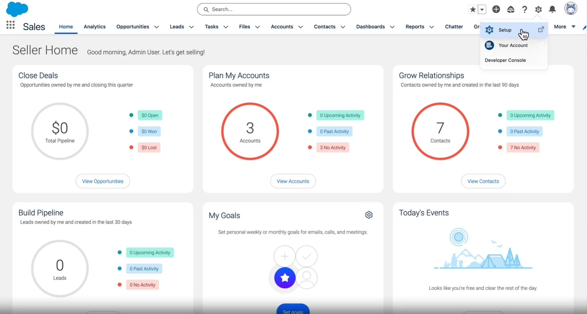Image resolution: width=587 pixels, height=314 pixels.
Task: Open the Tasks tab
Action: click(211, 27)
